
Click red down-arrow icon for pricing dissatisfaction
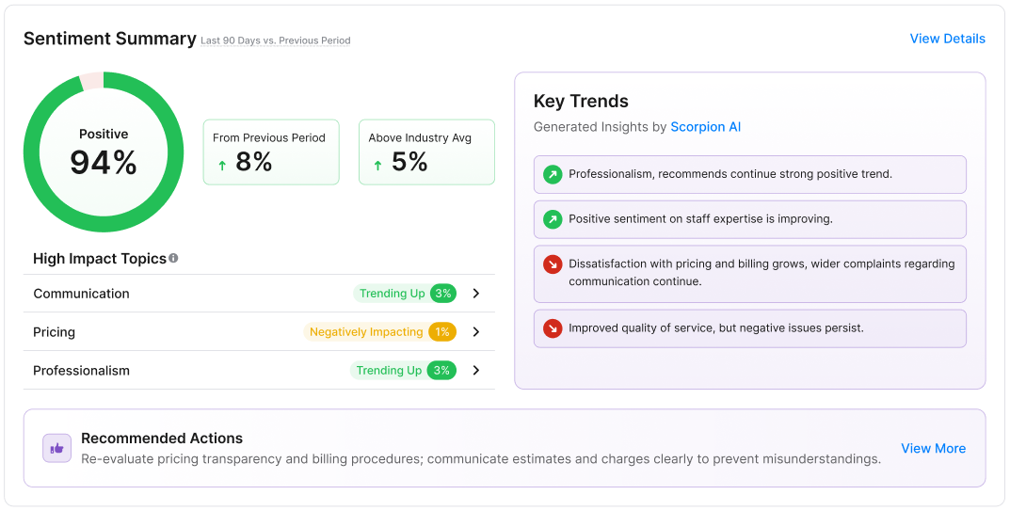[553, 264]
